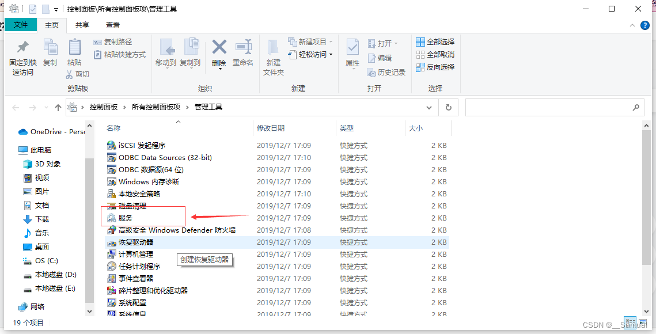Select Local Security Policy item
Screen dimensions: 656x334
(x=277, y=194)
